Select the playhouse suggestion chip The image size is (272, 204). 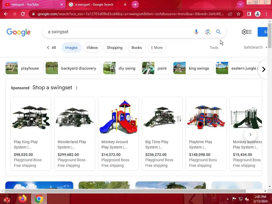(x=24, y=68)
